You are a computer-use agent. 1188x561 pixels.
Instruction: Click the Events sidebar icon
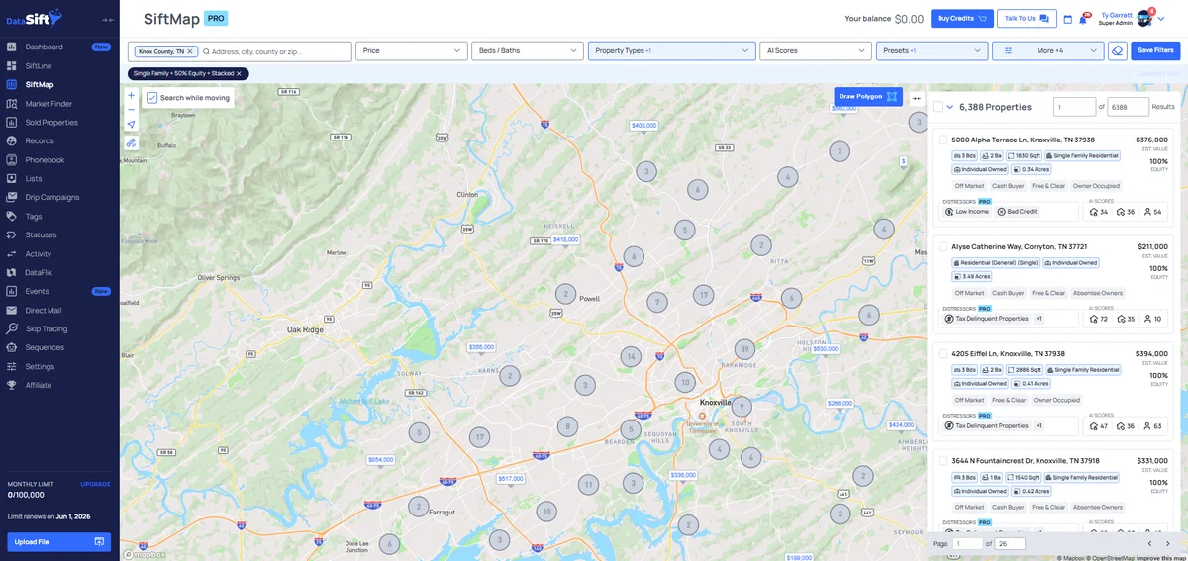point(12,291)
